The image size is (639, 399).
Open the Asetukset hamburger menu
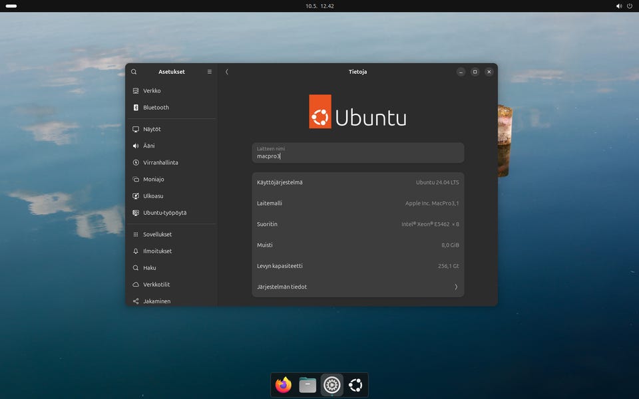pos(210,72)
